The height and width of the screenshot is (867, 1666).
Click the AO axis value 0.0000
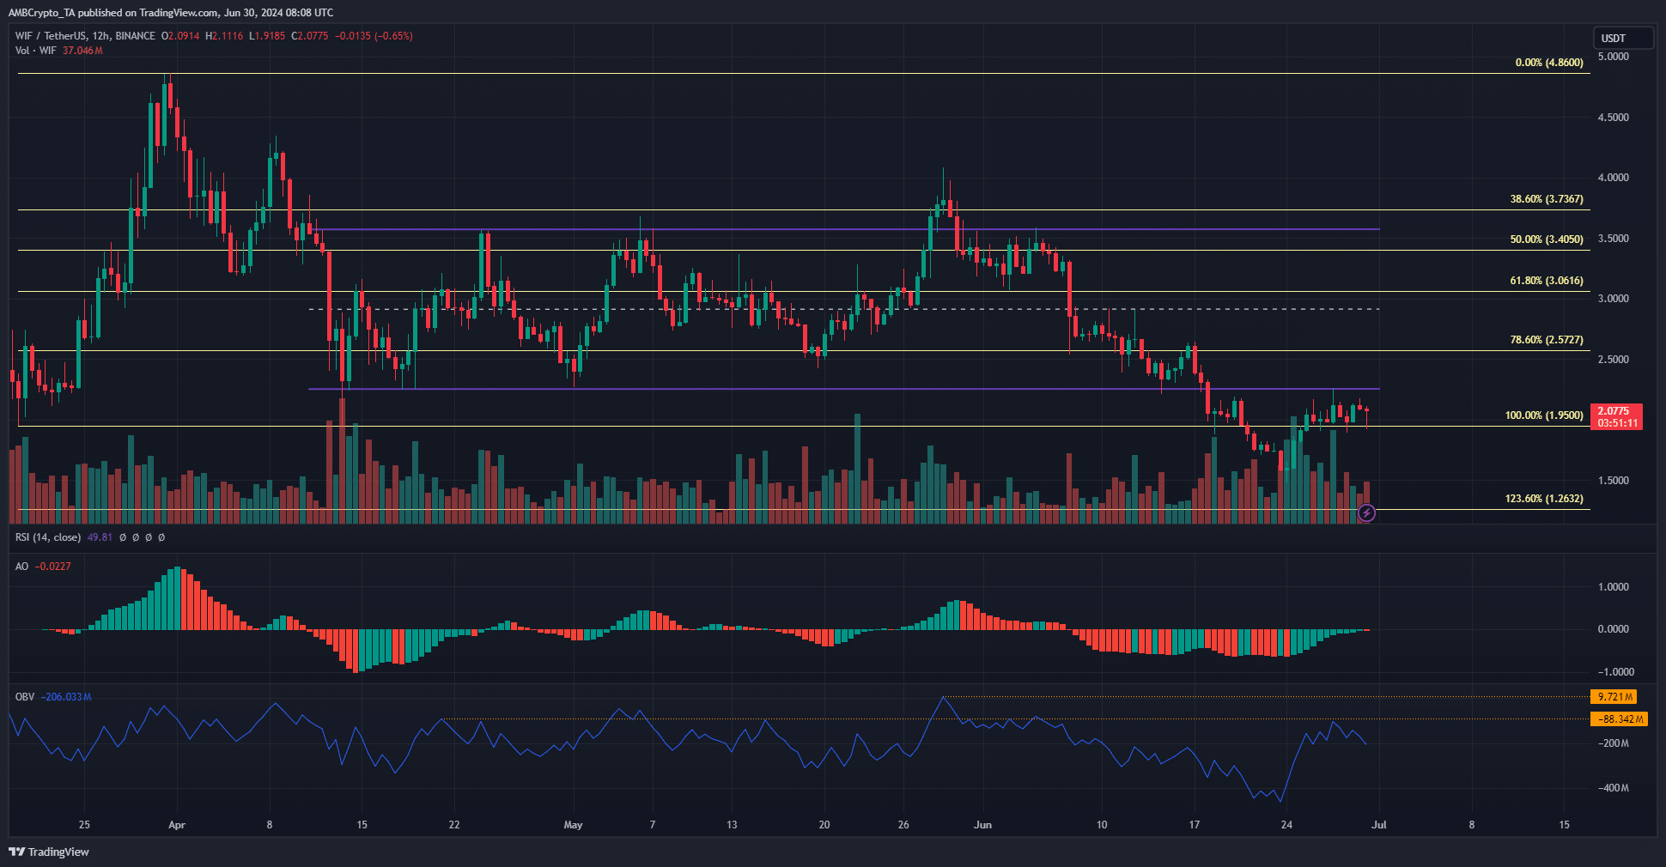point(1613,629)
